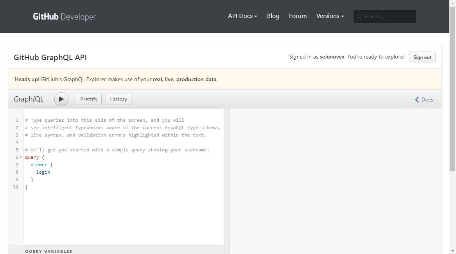Screen dimensions: 456x254
Task: Click the Prettify button
Action: (x=89, y=99)
